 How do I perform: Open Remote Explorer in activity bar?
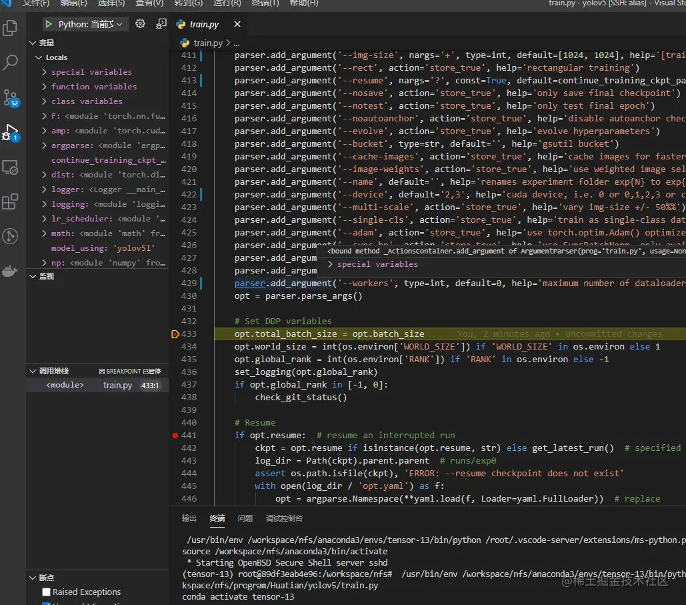[x=11, y=167]
